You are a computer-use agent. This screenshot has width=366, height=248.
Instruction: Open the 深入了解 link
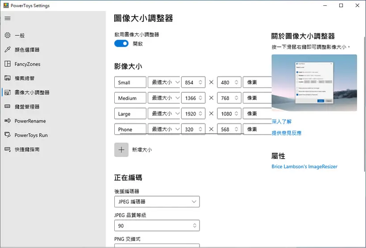(x=282, y=122)
